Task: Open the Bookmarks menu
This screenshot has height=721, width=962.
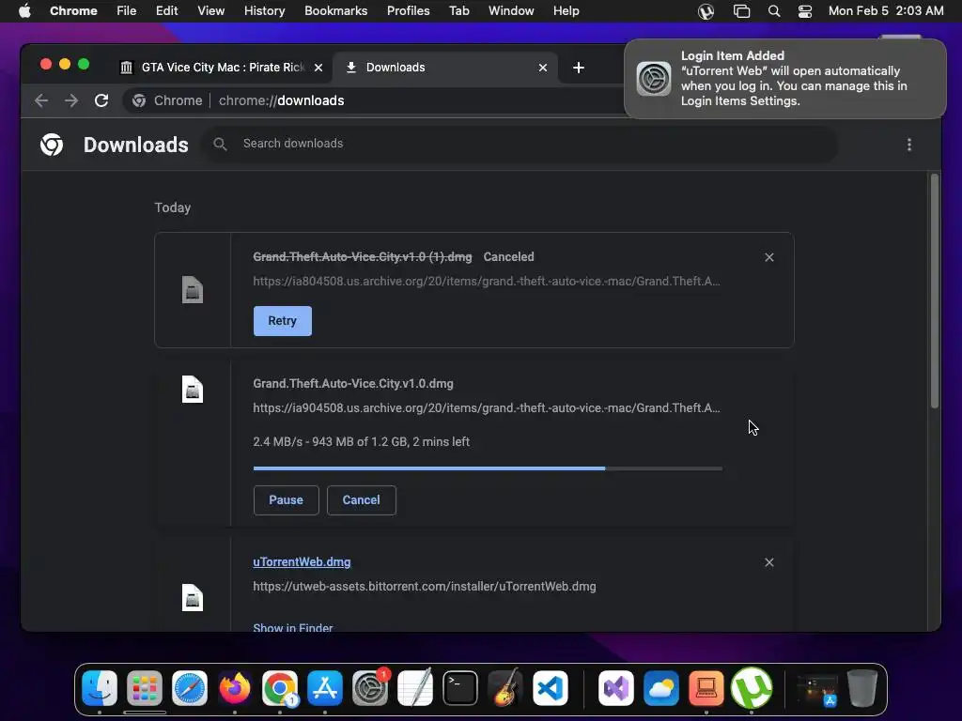Action: point(335,11)
